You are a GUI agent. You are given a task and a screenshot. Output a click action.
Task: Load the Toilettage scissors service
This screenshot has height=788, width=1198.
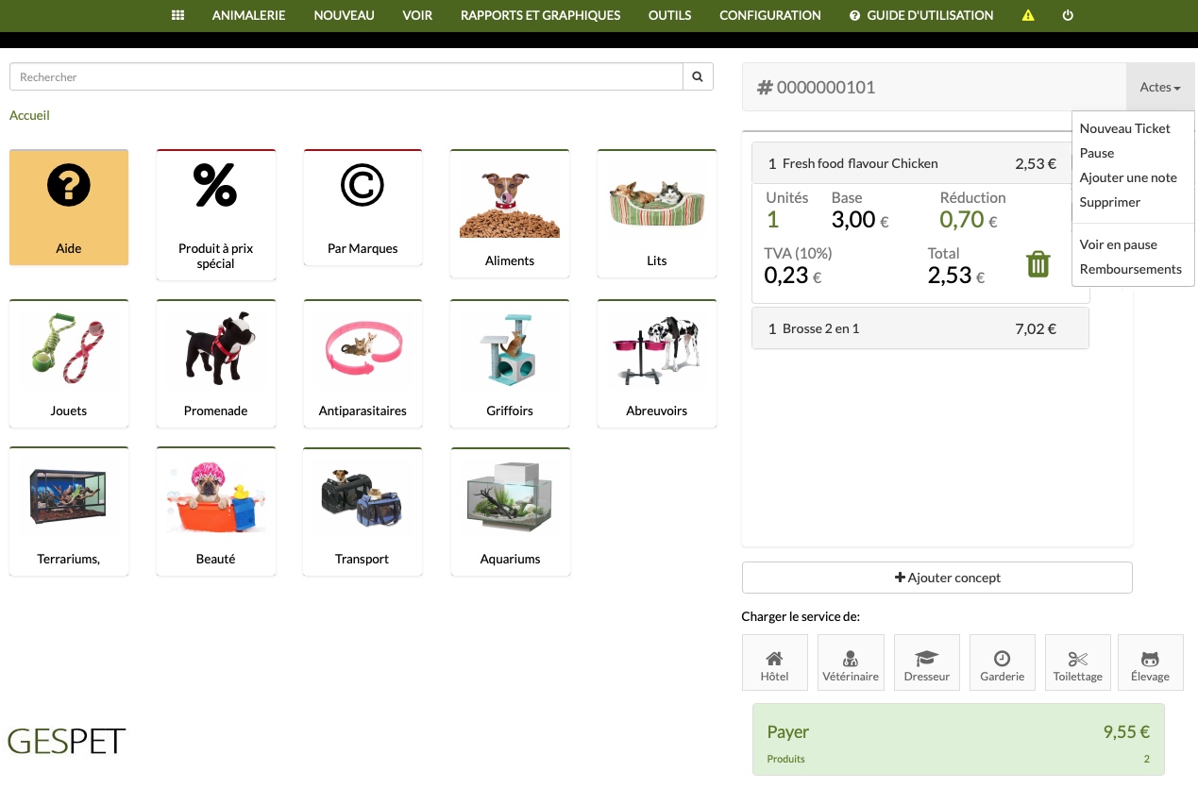coord(1077,662)
